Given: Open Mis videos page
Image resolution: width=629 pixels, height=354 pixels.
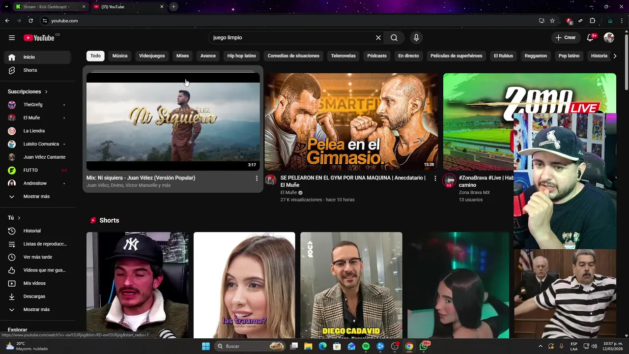Looking at the screenshot, I should 38,283.
